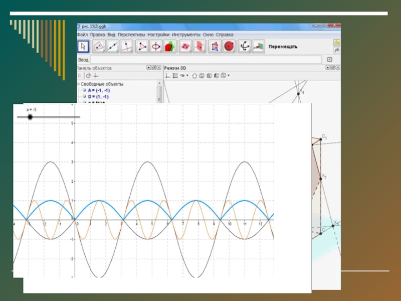Open the Инструменты menu
401x301 pixels.
(x=185, y=35)
